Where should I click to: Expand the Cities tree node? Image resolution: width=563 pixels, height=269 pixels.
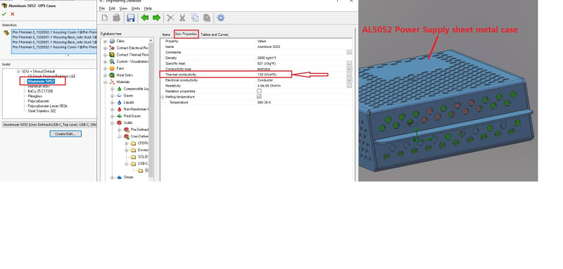point(106,42)
